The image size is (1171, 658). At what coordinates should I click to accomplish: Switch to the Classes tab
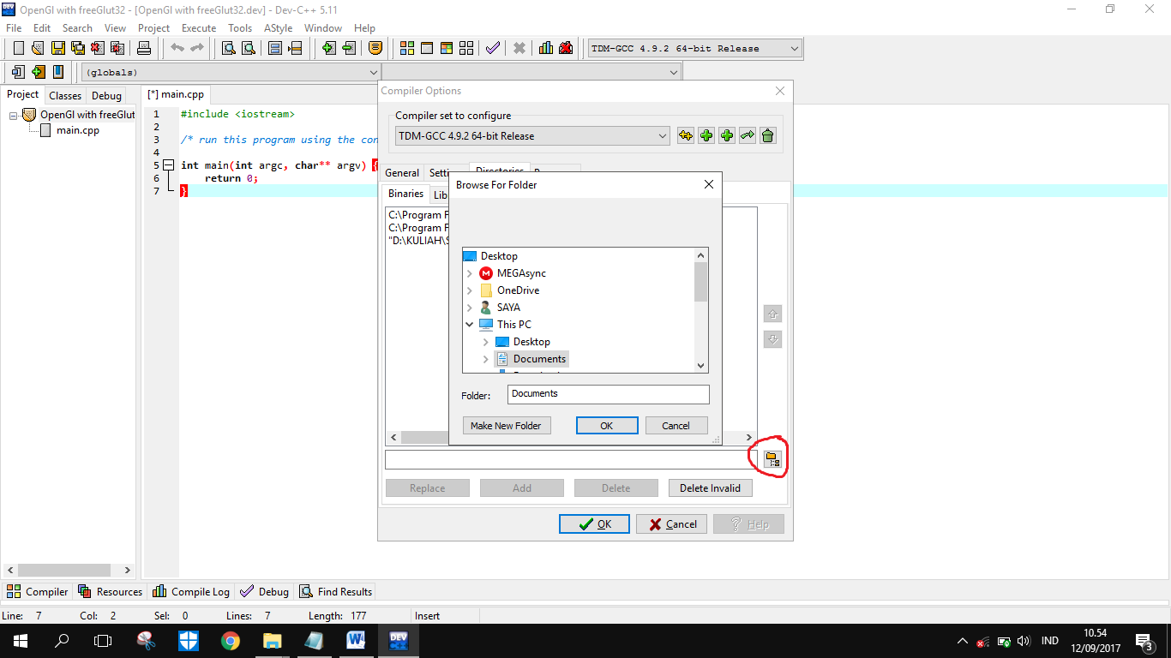pos(64,95)
